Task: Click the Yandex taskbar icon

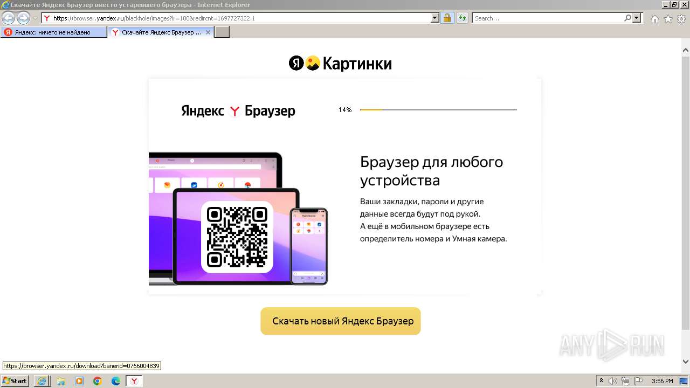Action: coord(134,381)
